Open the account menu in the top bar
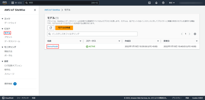The image size is (205, 100). 191,3
